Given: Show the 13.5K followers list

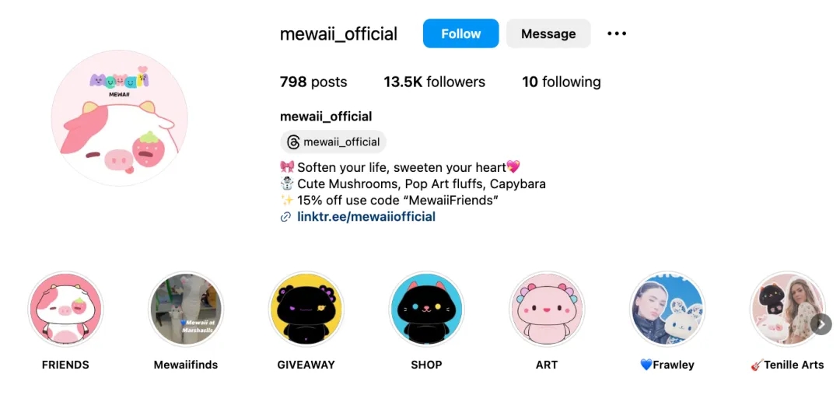Looking at the screenshot, I should tap(434, 82).
